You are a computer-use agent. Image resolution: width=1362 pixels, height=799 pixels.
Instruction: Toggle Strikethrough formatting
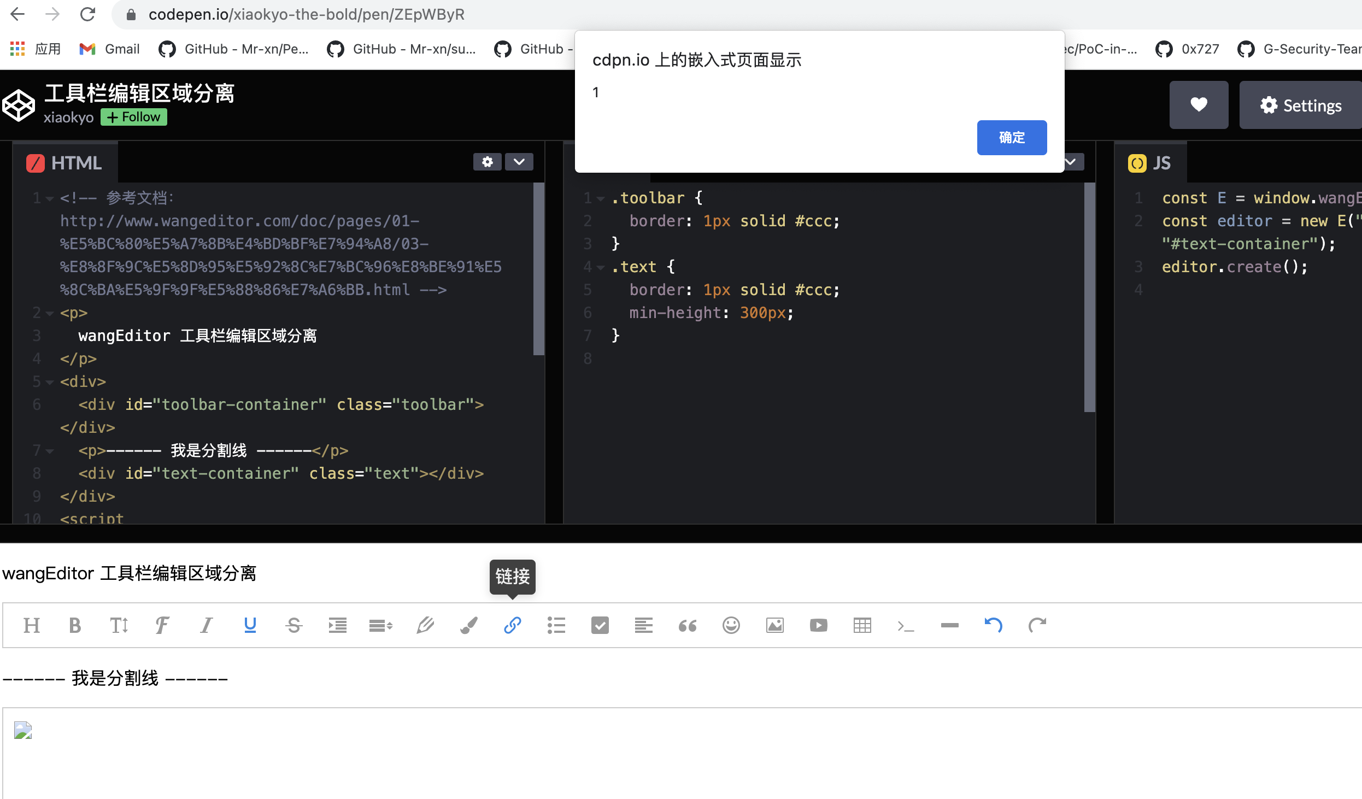tap(294, 625)
